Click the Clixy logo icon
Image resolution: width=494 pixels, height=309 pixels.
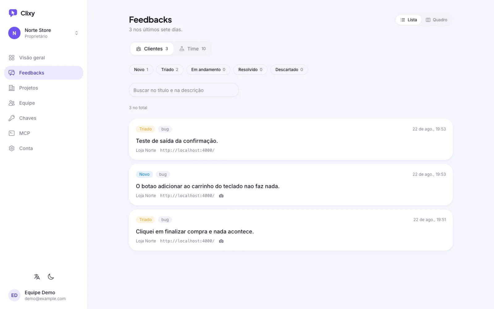click(13, 13)
